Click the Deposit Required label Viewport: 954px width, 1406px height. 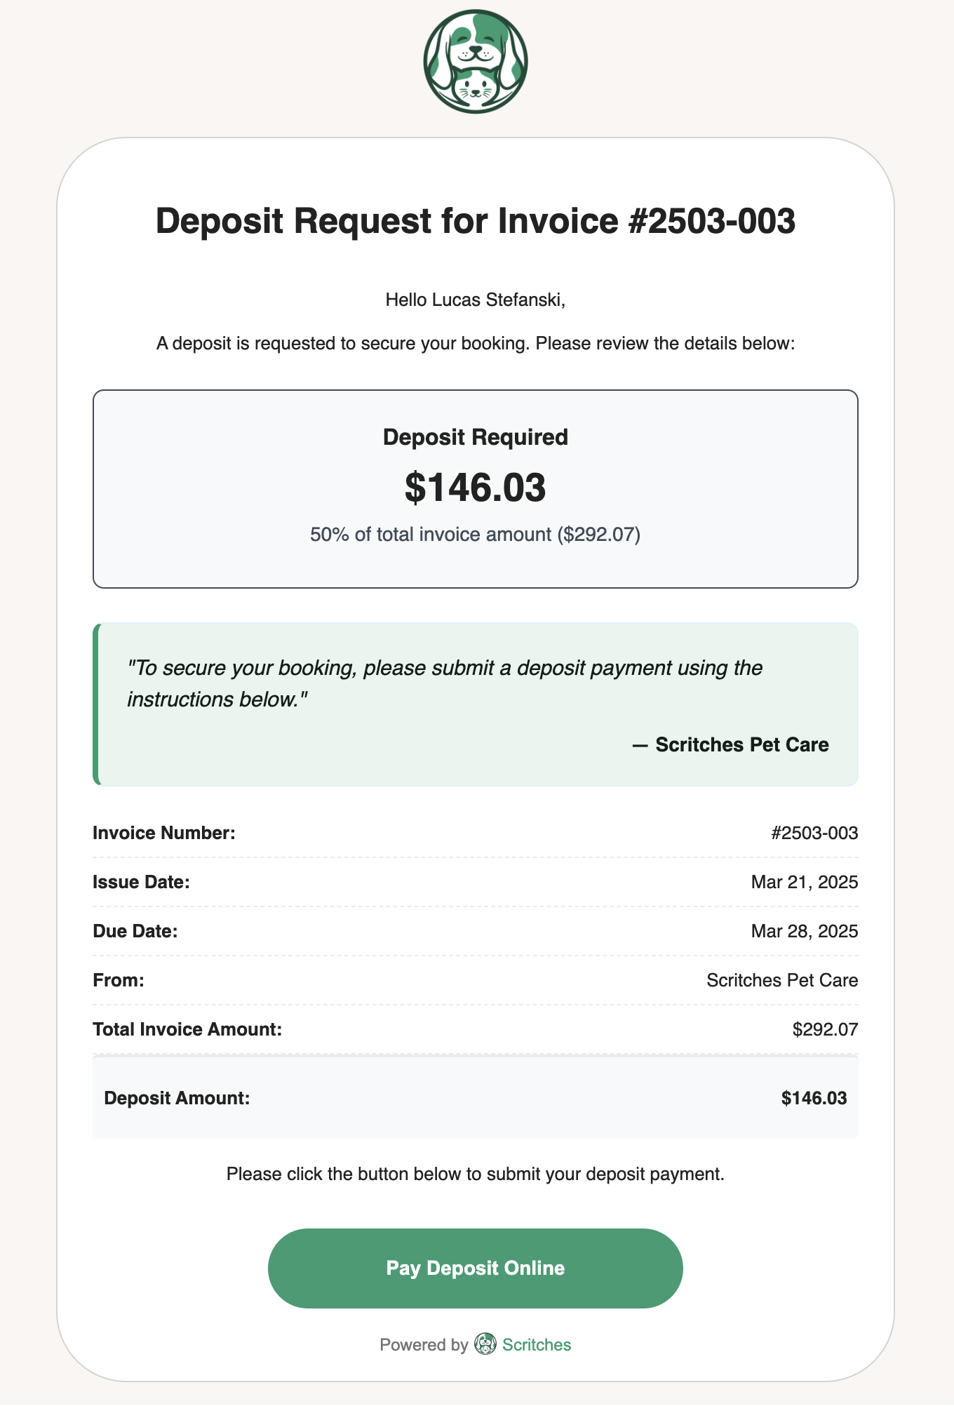tap(476, 437)
